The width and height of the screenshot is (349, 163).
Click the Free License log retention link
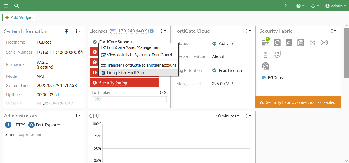click(230, 71)
